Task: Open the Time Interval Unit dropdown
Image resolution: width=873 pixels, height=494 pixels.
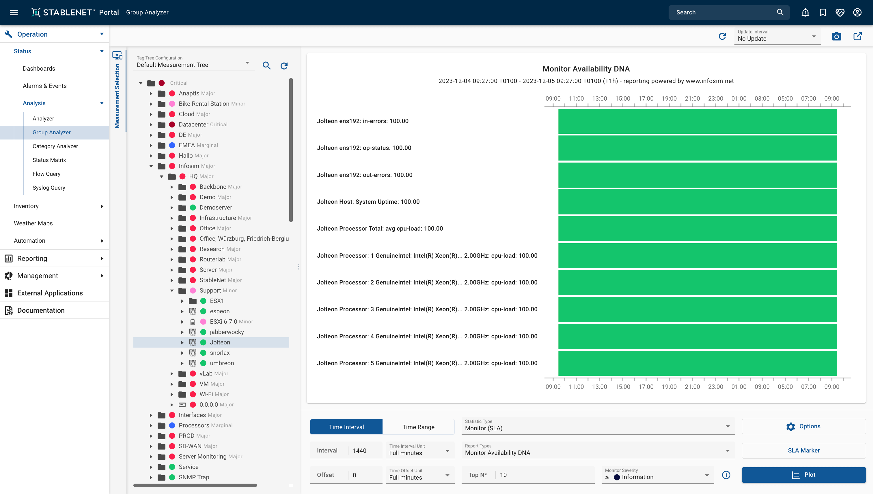Action: pos(420,450)
